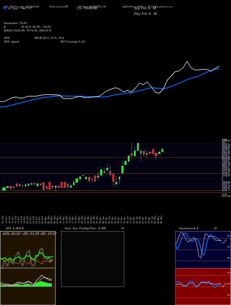
Task: Open the ADX indicator mini chart
Action: pyautogui.click(x=28, y=250)
